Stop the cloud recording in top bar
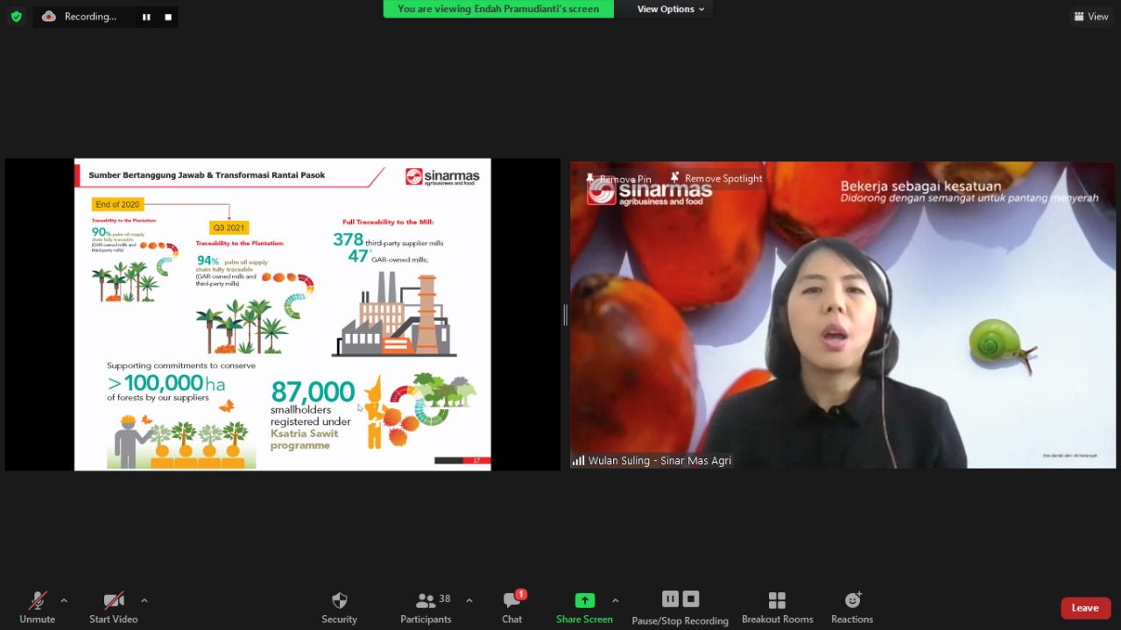Image resolution: width=1121 pixels, height=630 pixels. (168, 17)
